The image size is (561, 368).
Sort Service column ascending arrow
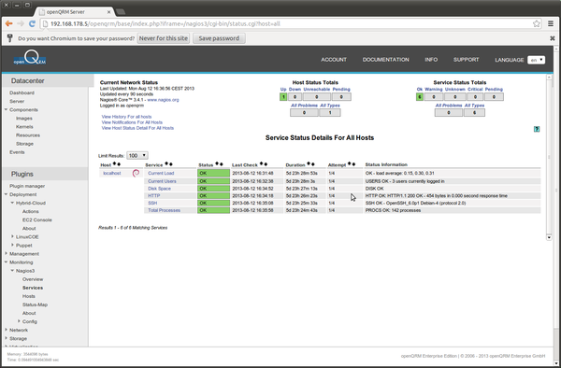click(166, 164)
